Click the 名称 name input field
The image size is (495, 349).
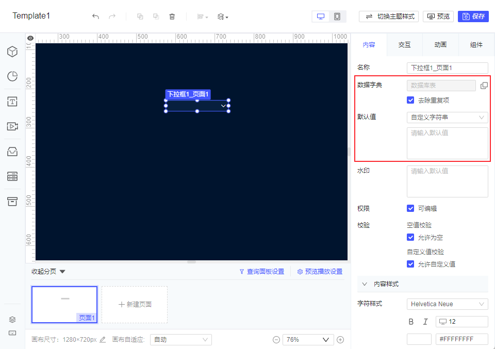(448, 68)
